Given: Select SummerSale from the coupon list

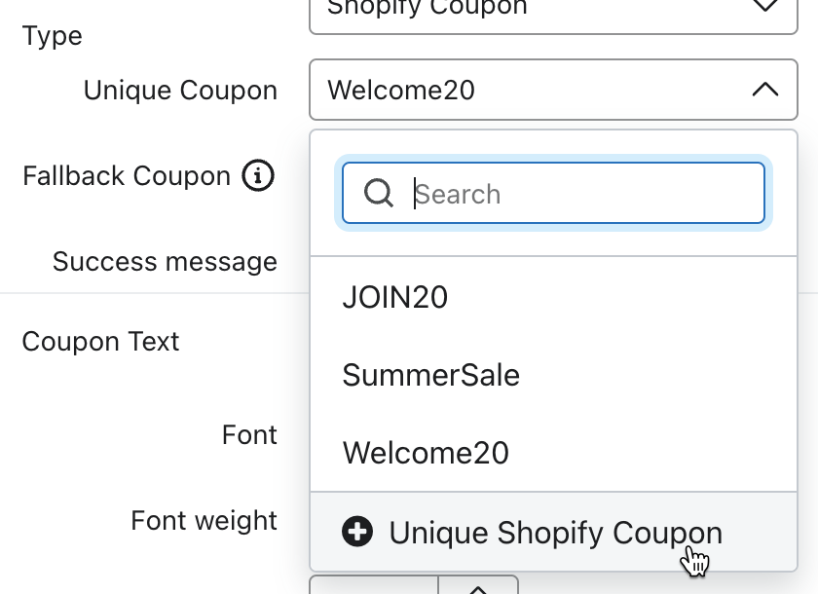Looking at the screenshot, I should (x=431, y=375).
